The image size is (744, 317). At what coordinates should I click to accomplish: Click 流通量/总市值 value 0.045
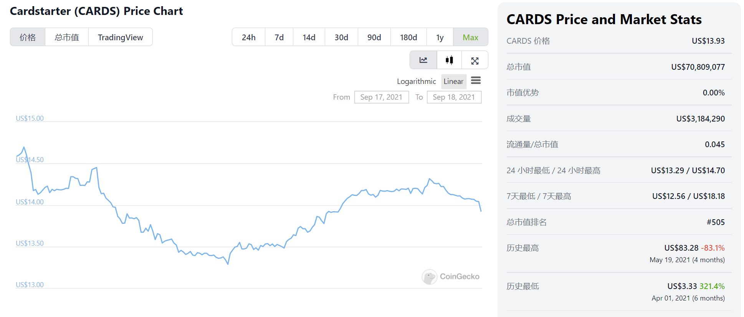pos(714,144)
